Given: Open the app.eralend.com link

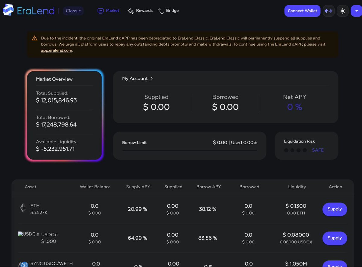Looking at the screenshot, I should point(56,50).
